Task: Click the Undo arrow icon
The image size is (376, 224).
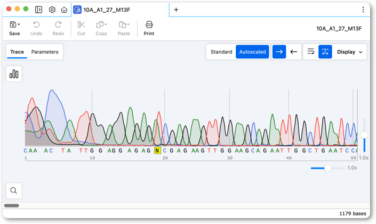Action: tap(36, 25)
